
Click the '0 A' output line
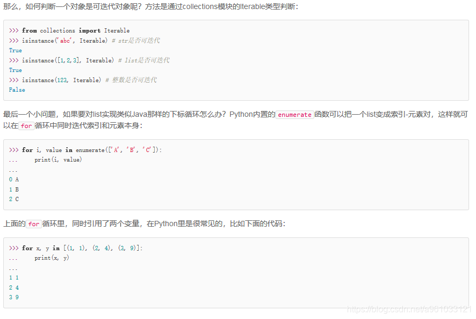click(x=14, y=179)
